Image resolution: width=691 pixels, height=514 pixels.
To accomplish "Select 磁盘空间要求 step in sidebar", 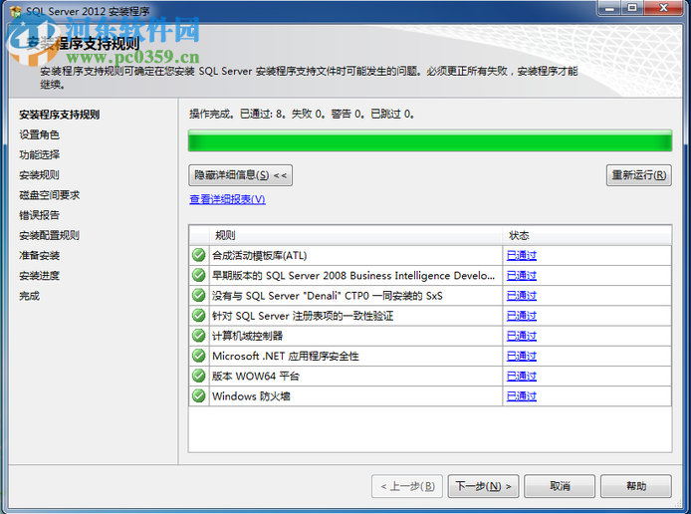I will coord(50,195).
